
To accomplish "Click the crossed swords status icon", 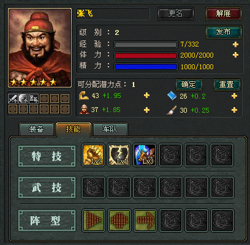I will pyautogui.click(x=13, y=99).
